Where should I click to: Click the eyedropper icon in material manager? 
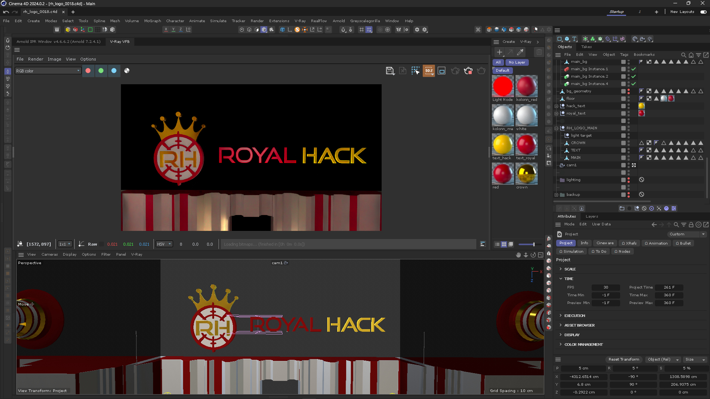click(x=520, y=52)
